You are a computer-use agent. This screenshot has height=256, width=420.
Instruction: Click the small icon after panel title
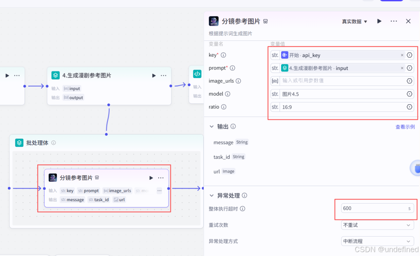[x=266, y=21]
